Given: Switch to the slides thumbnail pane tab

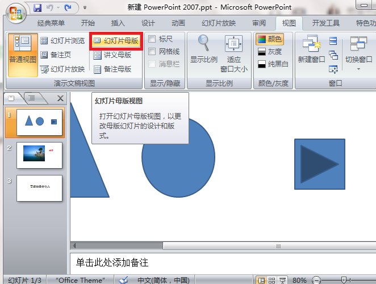Looking at the screenshot, I should [11, 98].
